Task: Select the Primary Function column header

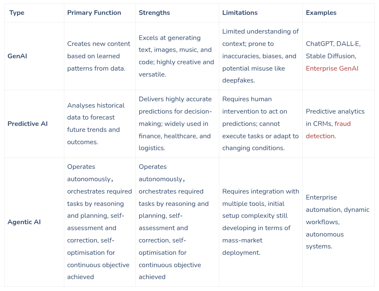Action: point(94,13)
